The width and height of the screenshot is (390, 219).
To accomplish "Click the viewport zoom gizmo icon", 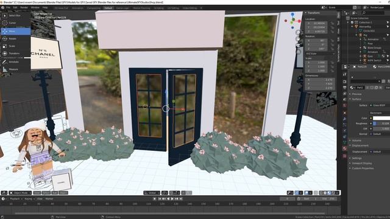I will click(298, 32).
